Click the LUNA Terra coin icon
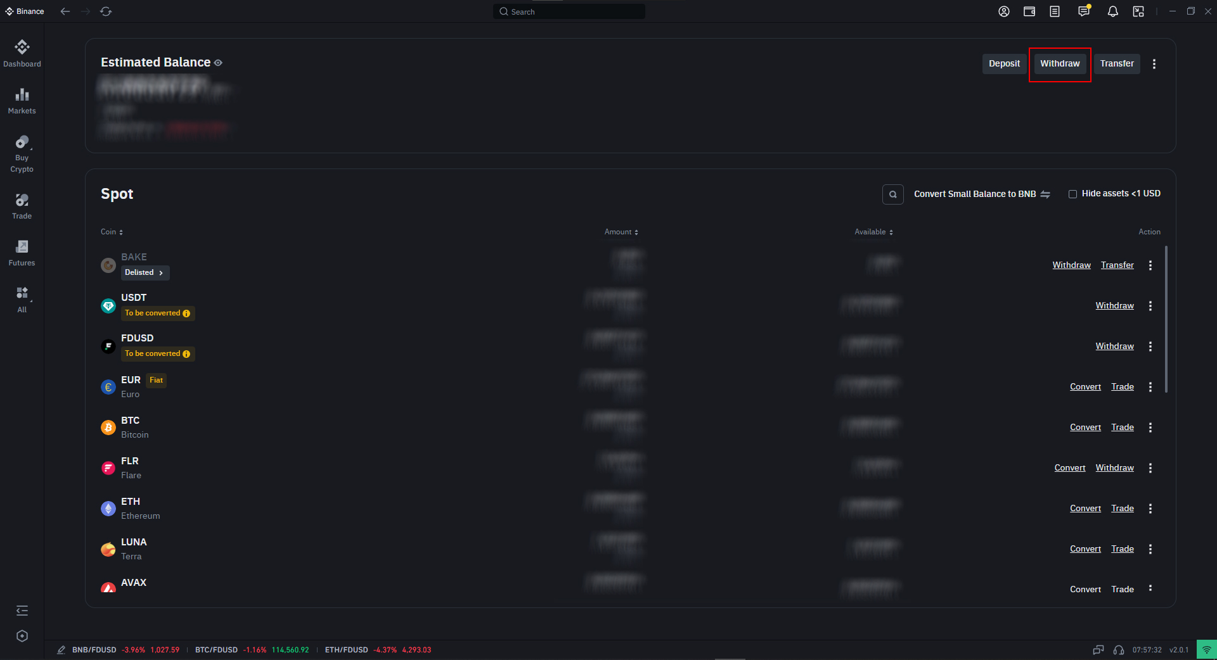The image size is (1217, 660). coord(108,549)
